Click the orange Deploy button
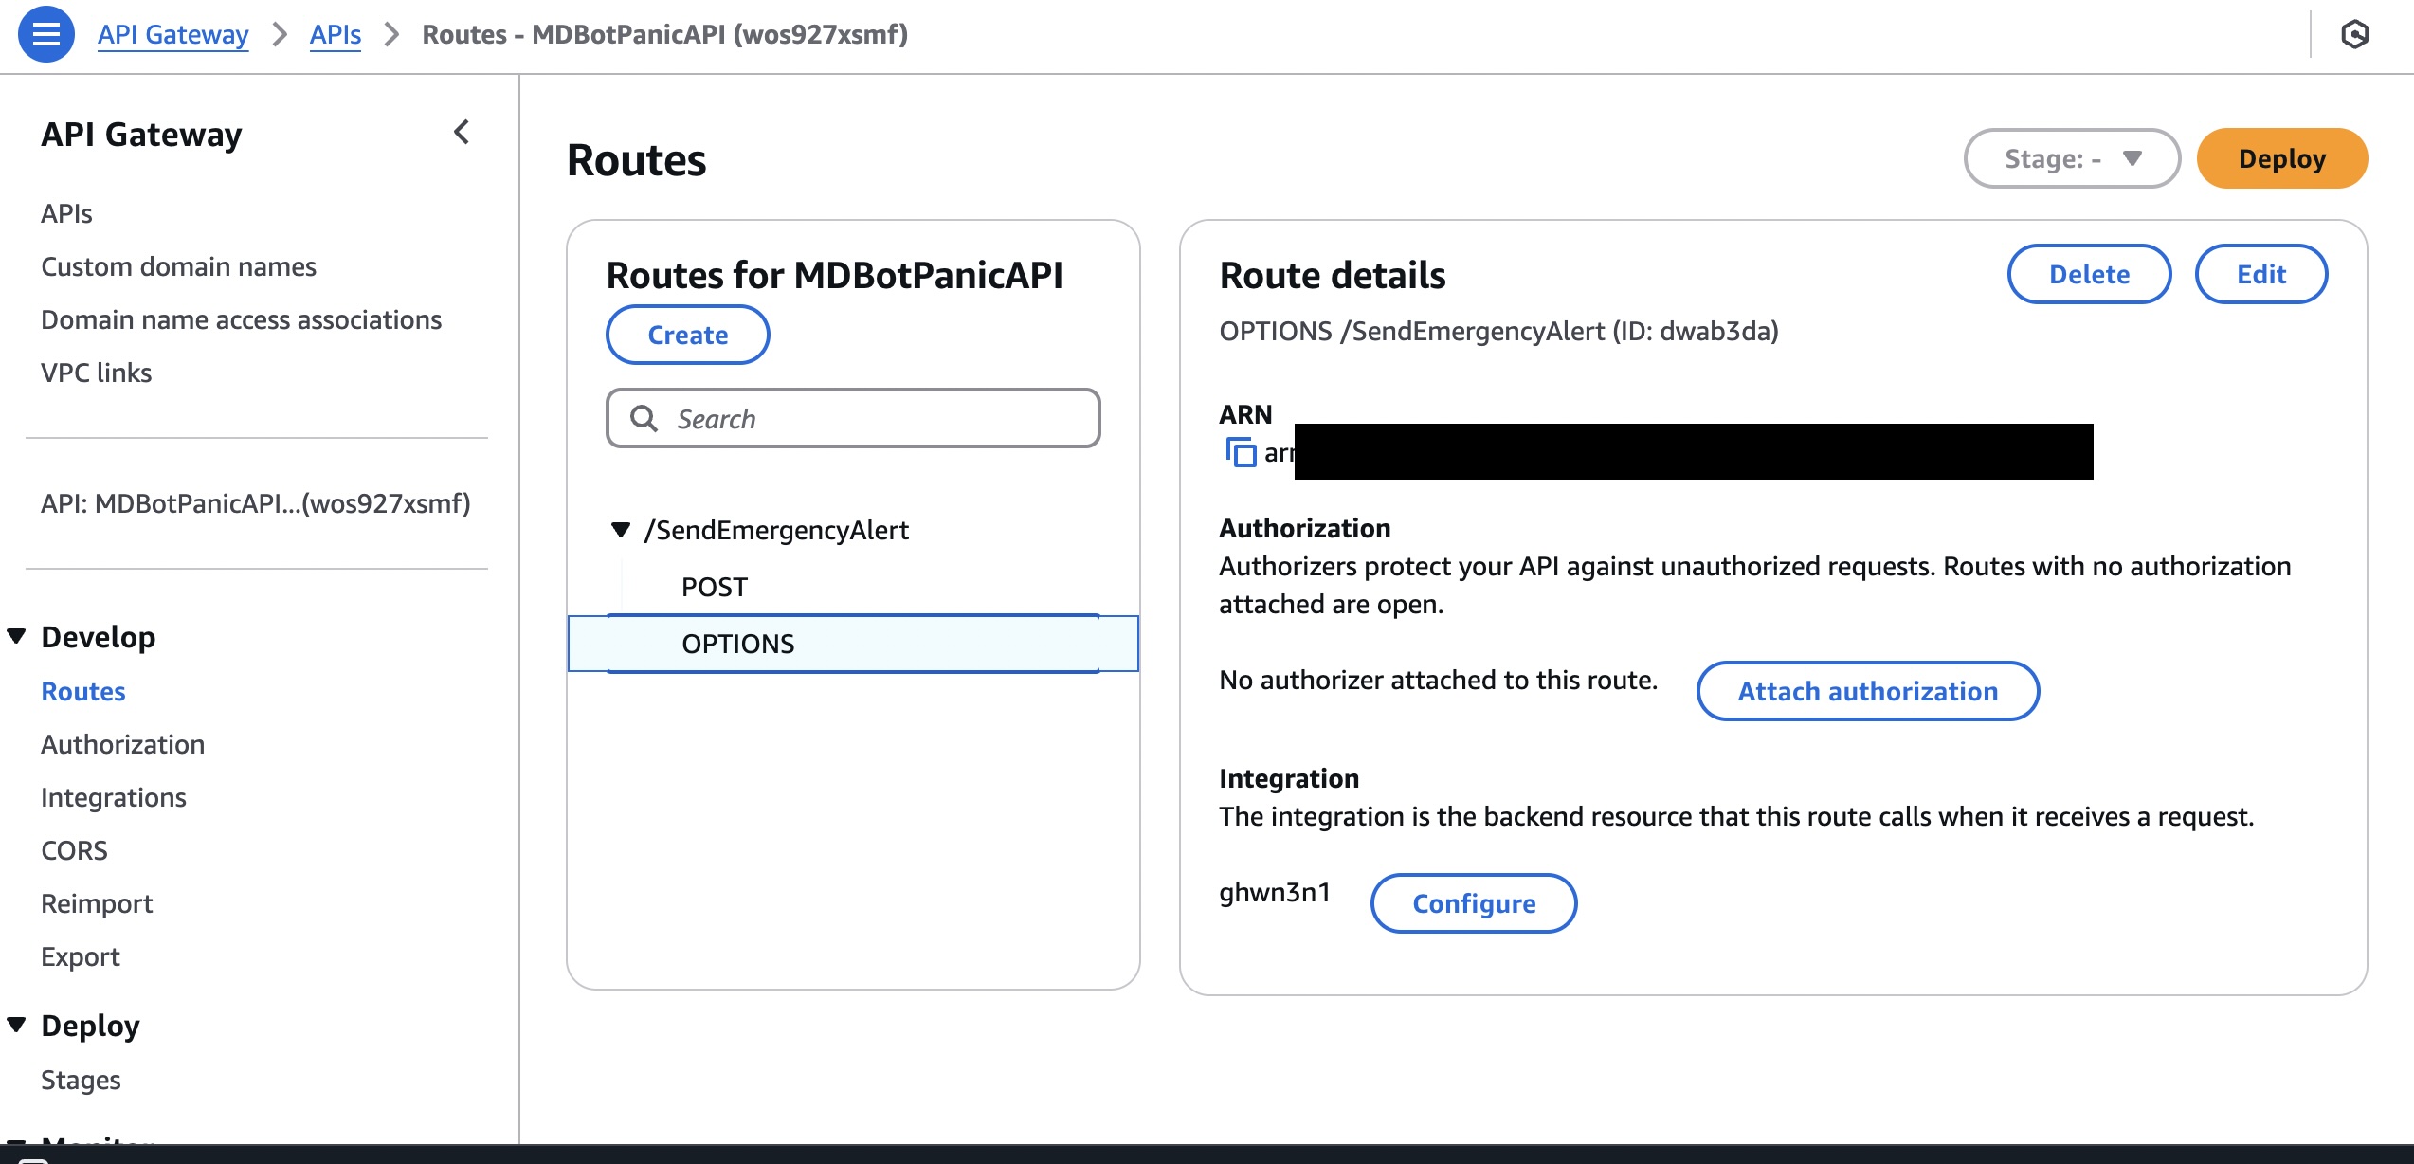The image size is (2414, 1164). [x=2281, y=158]
